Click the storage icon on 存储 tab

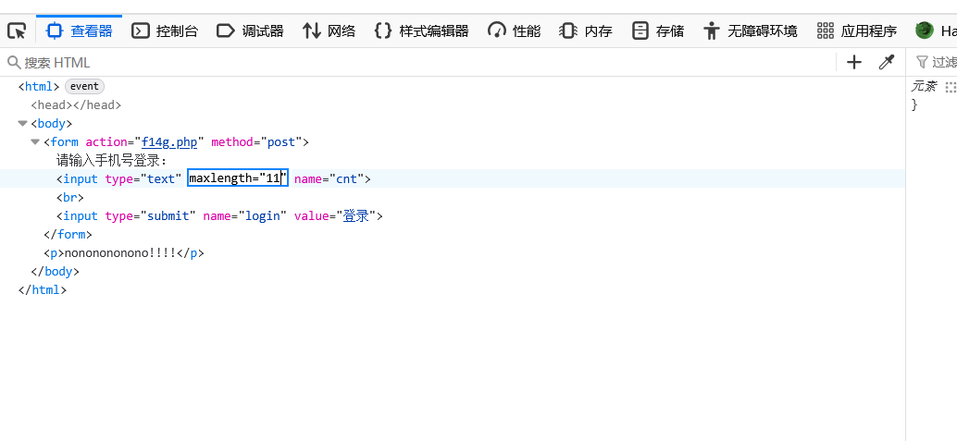[x=640, y=31]
